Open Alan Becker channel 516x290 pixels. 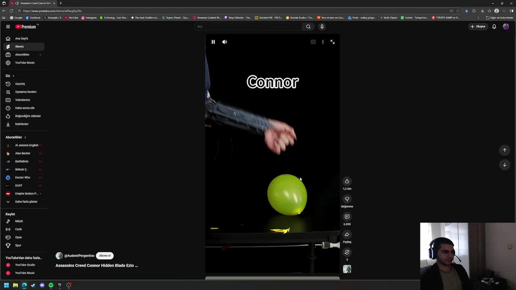[x=24, y=153]
